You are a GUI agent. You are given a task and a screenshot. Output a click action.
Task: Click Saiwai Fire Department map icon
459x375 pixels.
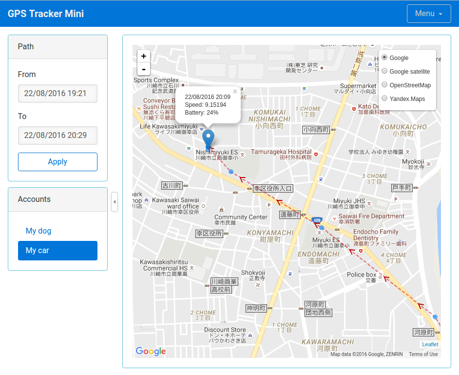click(x=334, y=219)
